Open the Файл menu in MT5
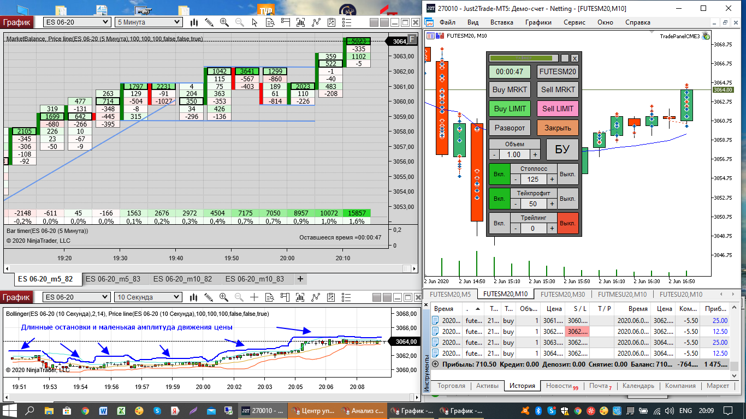 pos(447,22)
